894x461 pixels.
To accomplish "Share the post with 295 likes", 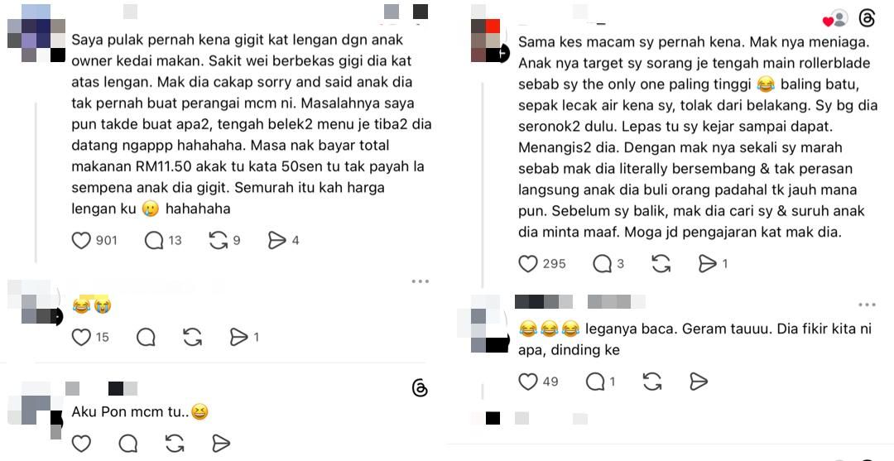I will [708, 264].
